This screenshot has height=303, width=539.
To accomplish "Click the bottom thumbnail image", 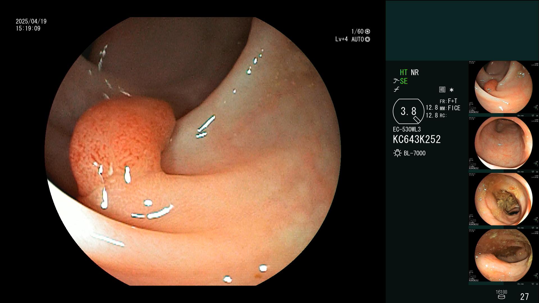I will [503, 256].
